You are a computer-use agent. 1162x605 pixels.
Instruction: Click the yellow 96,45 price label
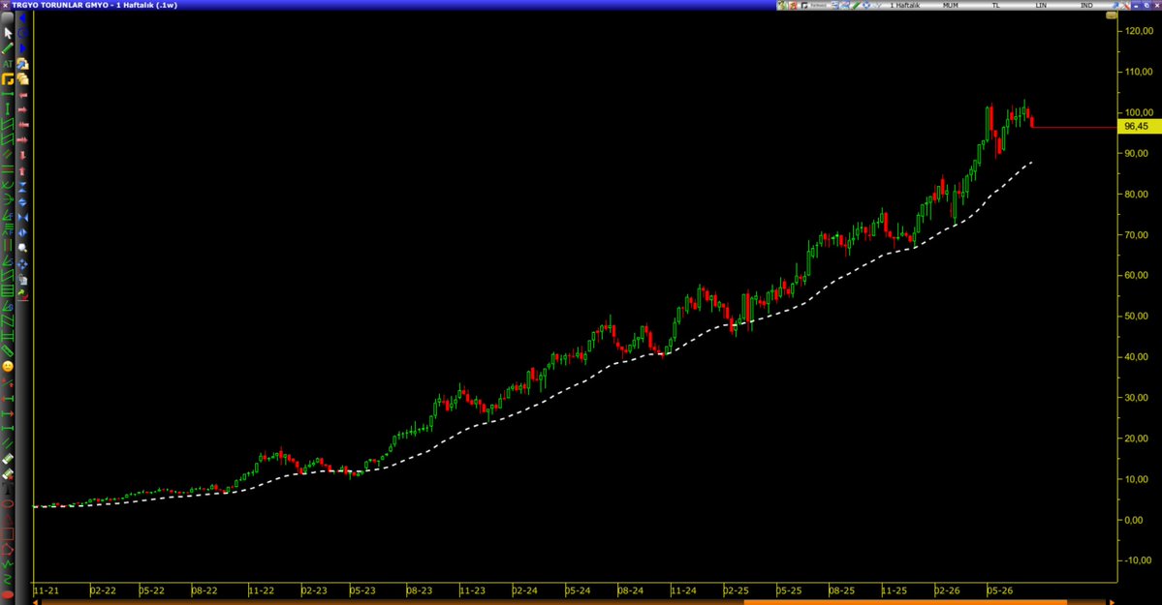[1139, 127]
